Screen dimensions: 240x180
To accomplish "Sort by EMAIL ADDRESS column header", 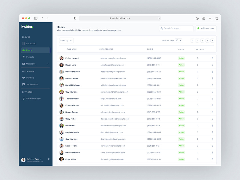I will pyautogui.click(x=106, y=49).
